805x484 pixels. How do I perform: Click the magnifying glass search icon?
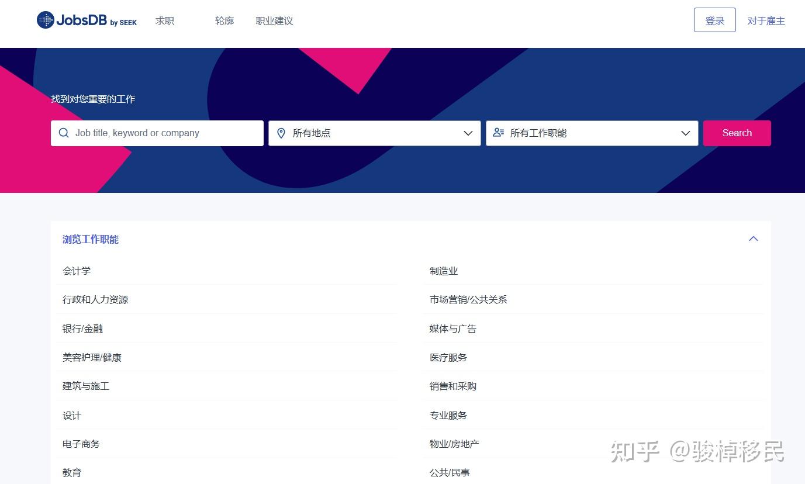64,133
